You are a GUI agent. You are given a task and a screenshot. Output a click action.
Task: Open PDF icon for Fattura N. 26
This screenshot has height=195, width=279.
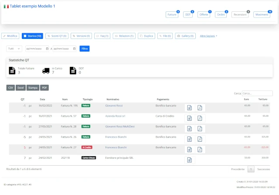pos(200,139)
